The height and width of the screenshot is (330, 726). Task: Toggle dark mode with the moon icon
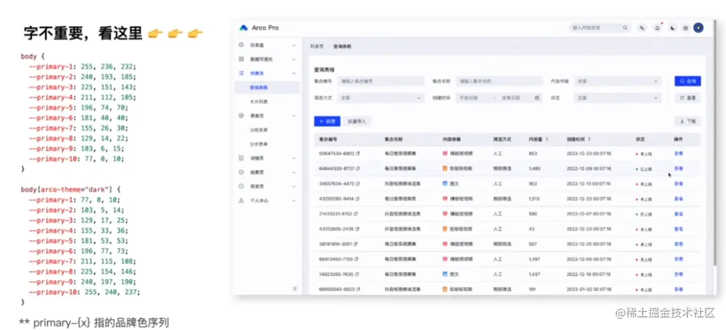[672, 28]
